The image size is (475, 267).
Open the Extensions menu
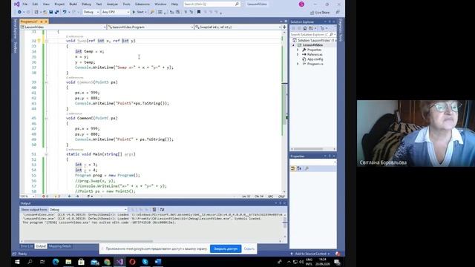click(142, 4)
